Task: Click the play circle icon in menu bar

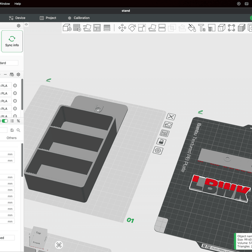Action: tap(239, 3)
